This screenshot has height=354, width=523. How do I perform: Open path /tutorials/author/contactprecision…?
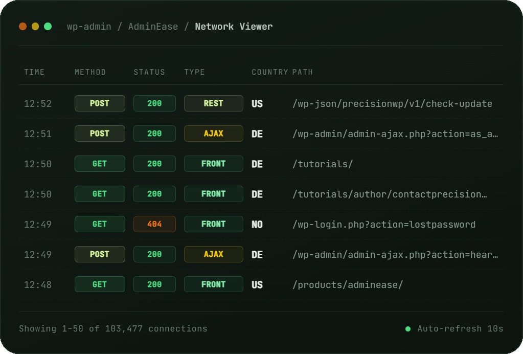(390, 194)
